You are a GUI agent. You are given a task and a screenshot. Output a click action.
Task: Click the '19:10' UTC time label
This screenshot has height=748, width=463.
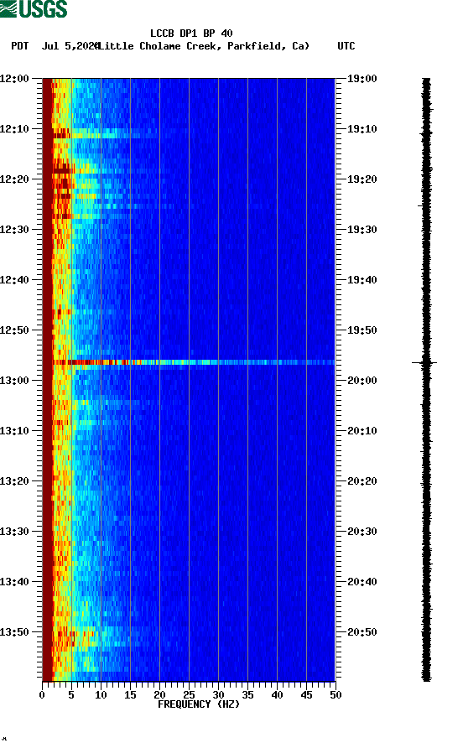362,129
